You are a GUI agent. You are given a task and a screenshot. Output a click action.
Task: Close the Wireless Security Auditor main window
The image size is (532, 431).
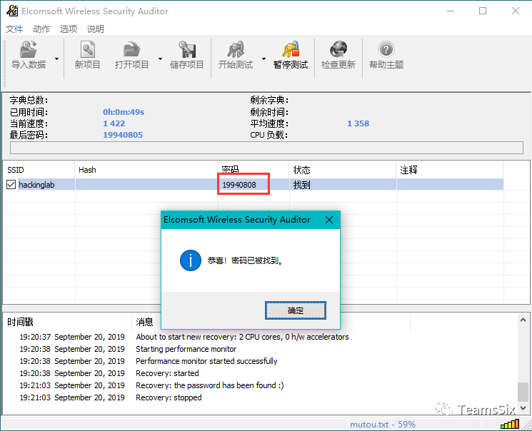[x=516, y=11]
